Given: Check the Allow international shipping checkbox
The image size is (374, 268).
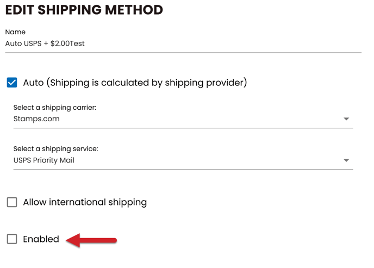Looking at the screenshot, I should click(x=12, y=202).
